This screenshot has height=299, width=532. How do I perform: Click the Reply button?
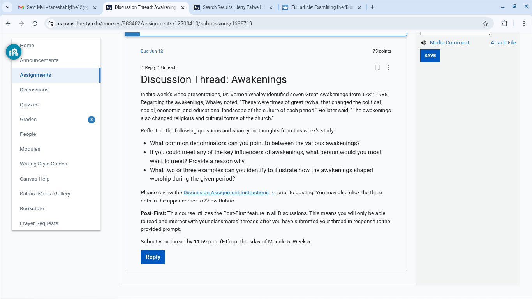click(153, 257)
